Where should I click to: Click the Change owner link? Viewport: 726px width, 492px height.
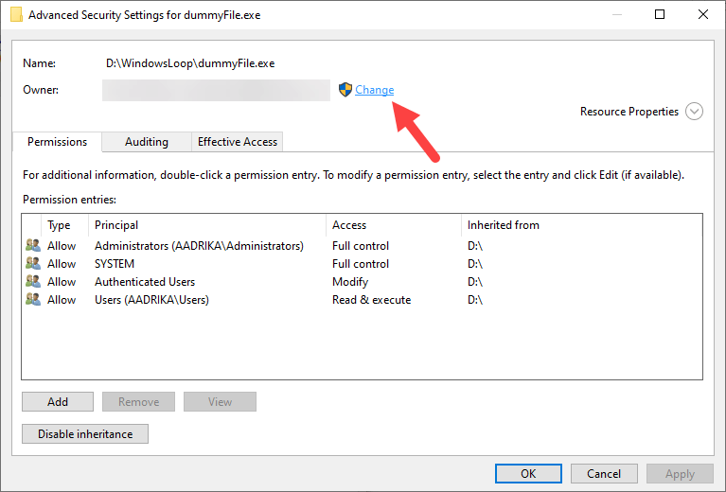pyautogui.click(x=375, y=90)
